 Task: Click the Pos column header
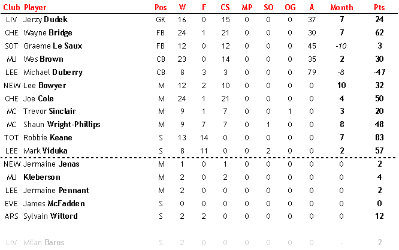pos(161,7)
